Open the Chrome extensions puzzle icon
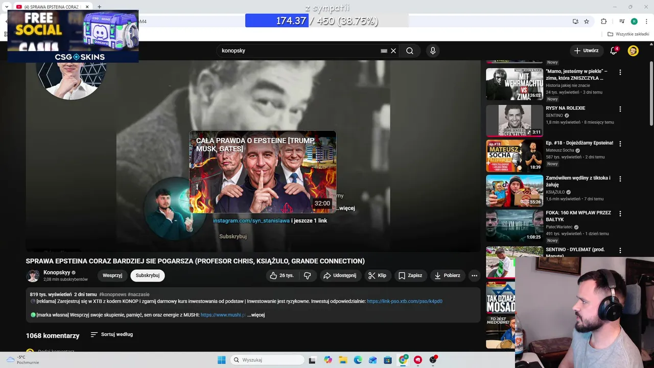This screenshot has height=368, width=654. tap(604, 21)
